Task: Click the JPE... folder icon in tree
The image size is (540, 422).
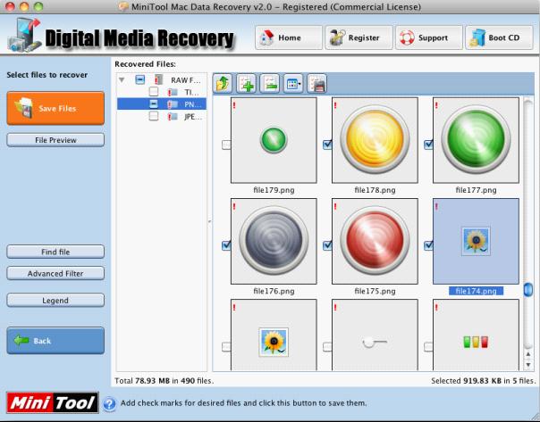Action: tap(173, 117)
